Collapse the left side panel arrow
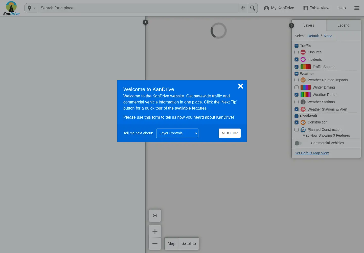Screen dimensions: 364x253 145,22
